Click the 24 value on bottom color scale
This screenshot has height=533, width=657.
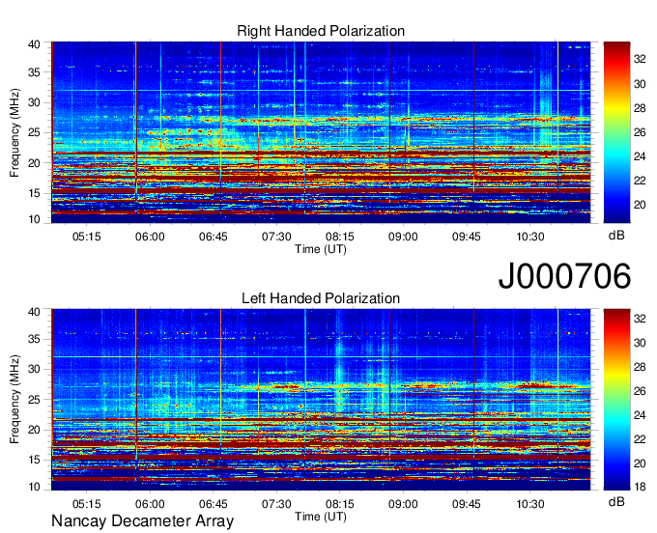click(640, 415)
